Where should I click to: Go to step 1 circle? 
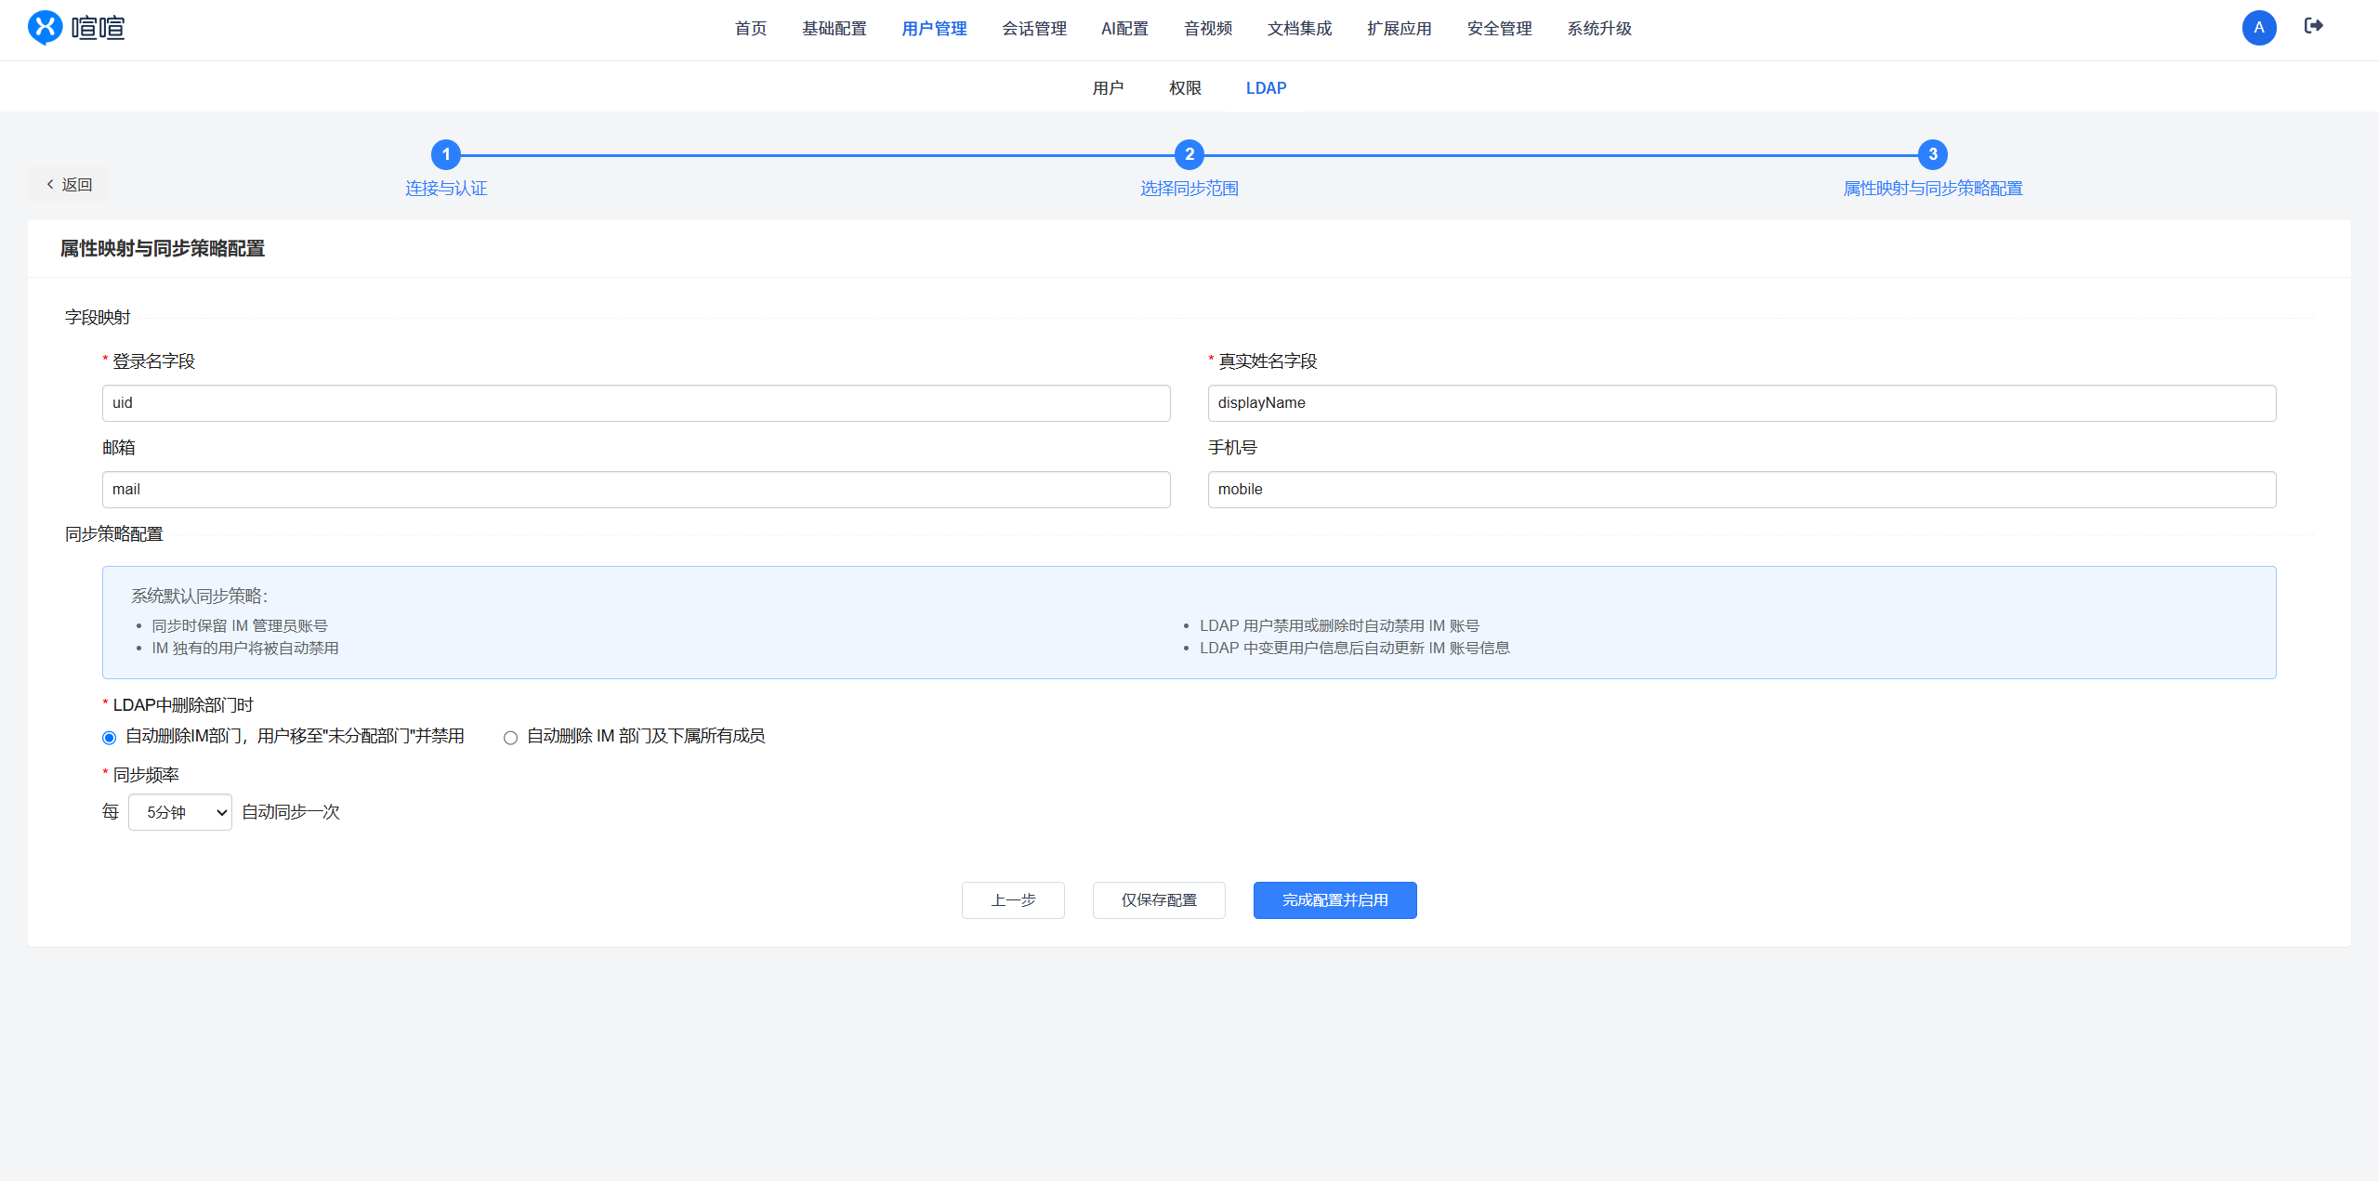click(x=446, y=154)
